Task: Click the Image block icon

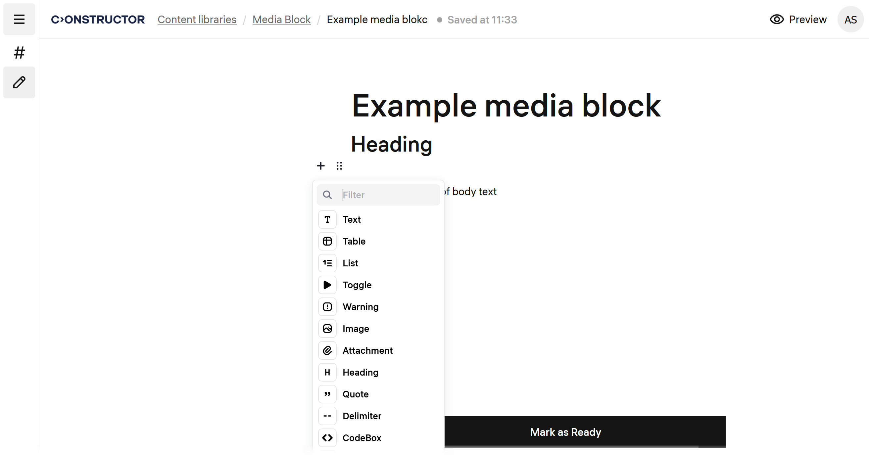Action: click(x=327, y=329)
